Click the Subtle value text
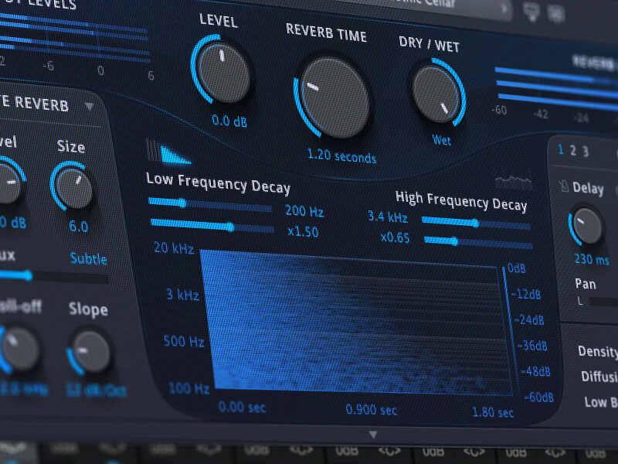 click(x=88, y=258)
